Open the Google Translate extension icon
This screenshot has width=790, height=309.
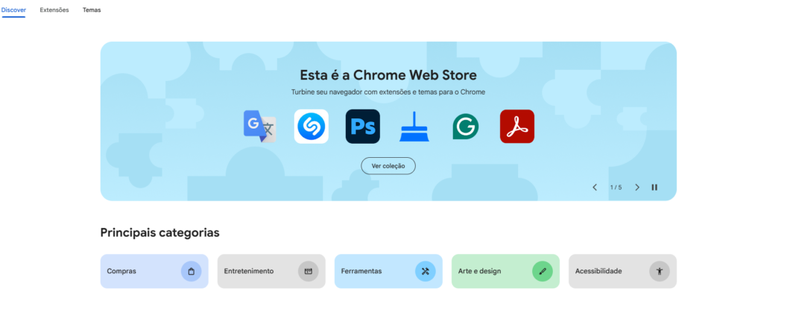[260, 127]
